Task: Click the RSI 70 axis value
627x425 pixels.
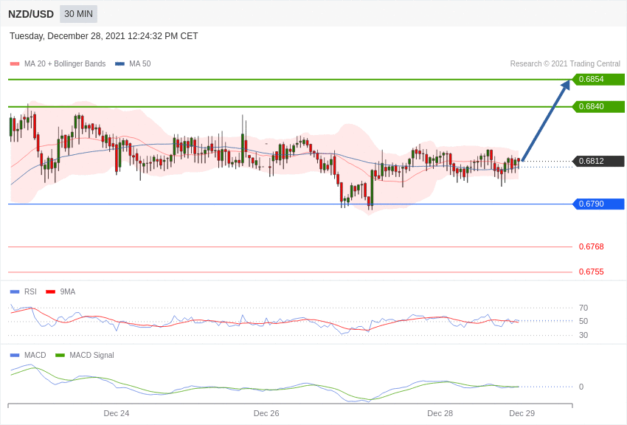Action: point(583,308)
